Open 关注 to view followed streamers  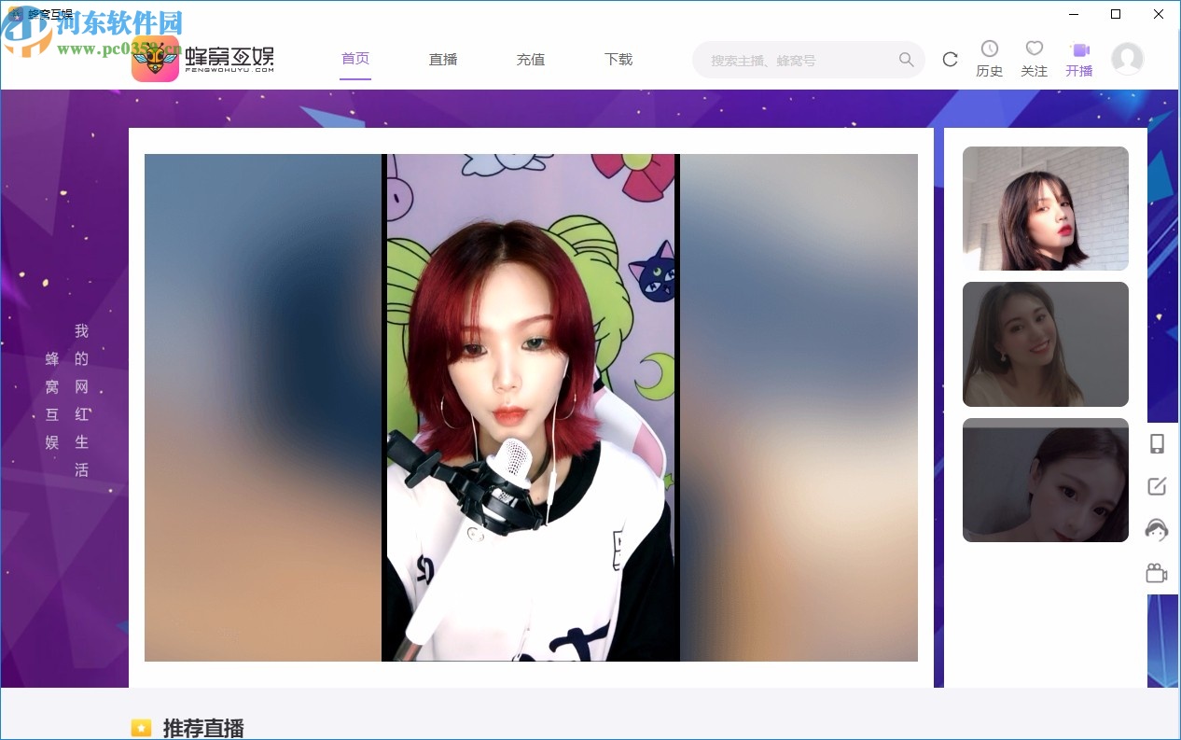pyautogui.click(x=1034, y=58)
